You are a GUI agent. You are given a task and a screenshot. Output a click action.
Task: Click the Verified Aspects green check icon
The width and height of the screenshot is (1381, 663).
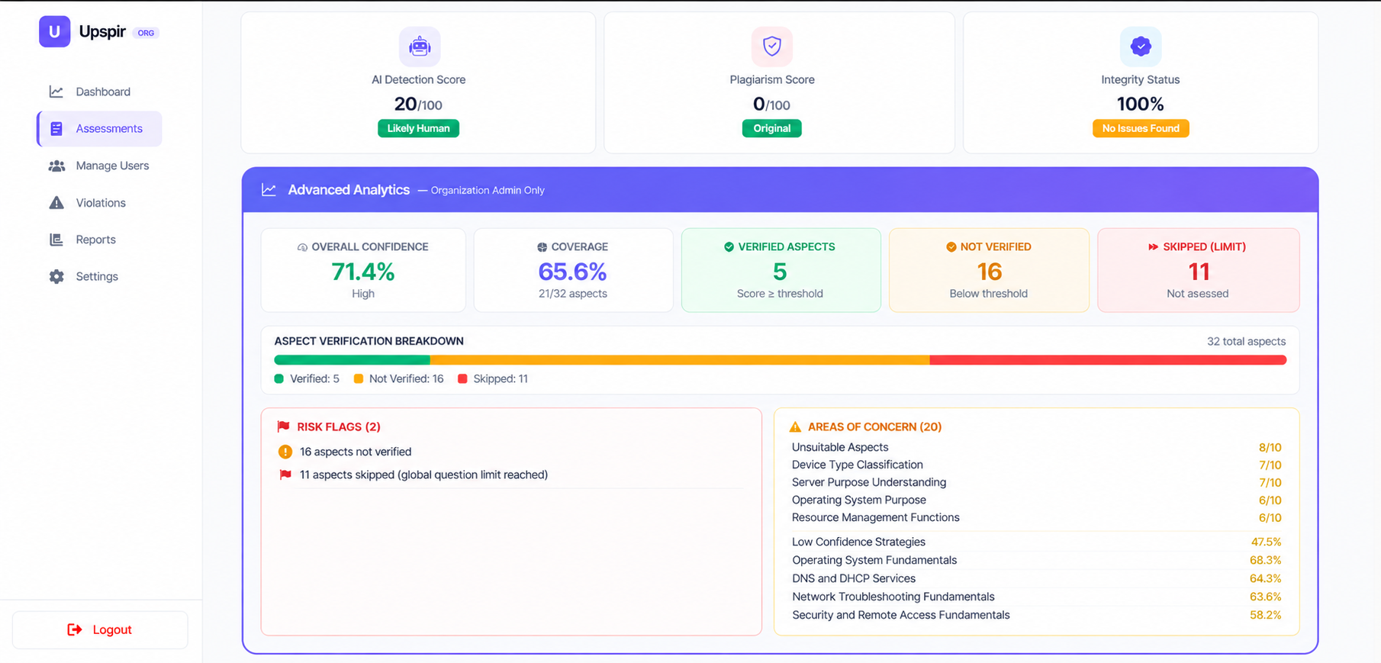click(x=729, y=246)
